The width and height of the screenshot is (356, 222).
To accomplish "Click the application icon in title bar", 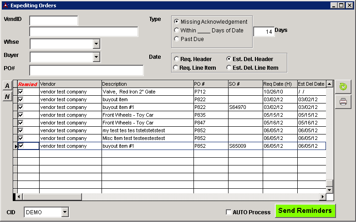I will point(5,5).
